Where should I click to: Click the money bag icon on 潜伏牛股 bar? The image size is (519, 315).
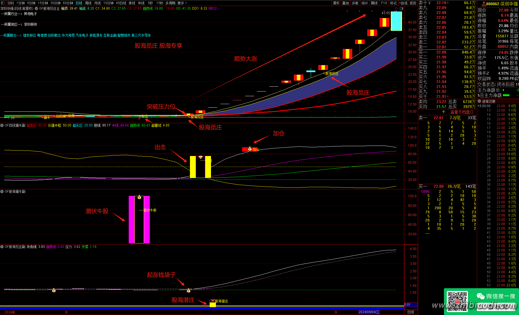pyautogui.click(x=139, y=197)
